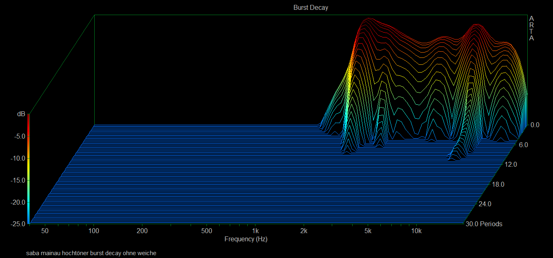
Task: Click the 24.0 periods tick label
Action: [x=484, y=204]
